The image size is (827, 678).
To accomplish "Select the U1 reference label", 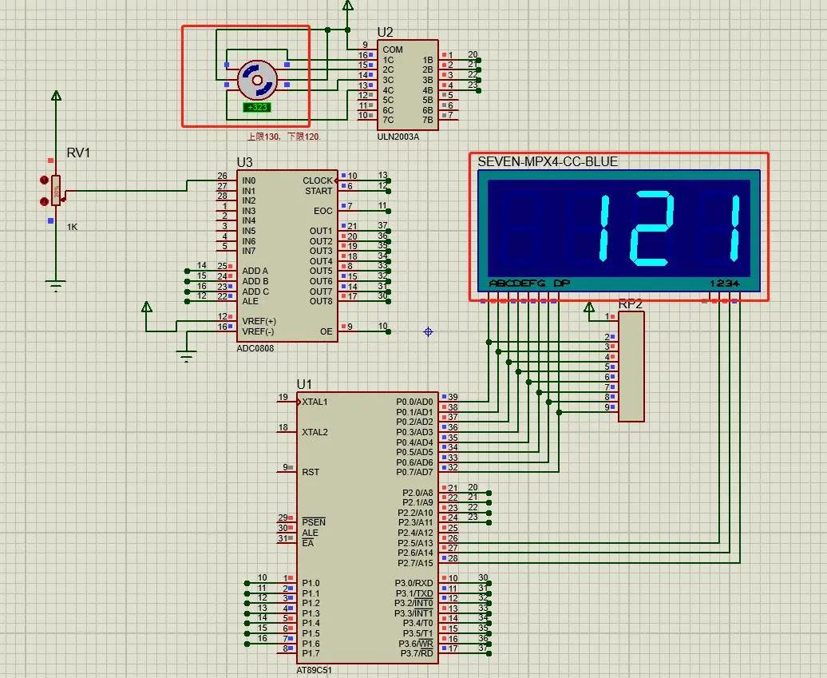I will point(304,384).
